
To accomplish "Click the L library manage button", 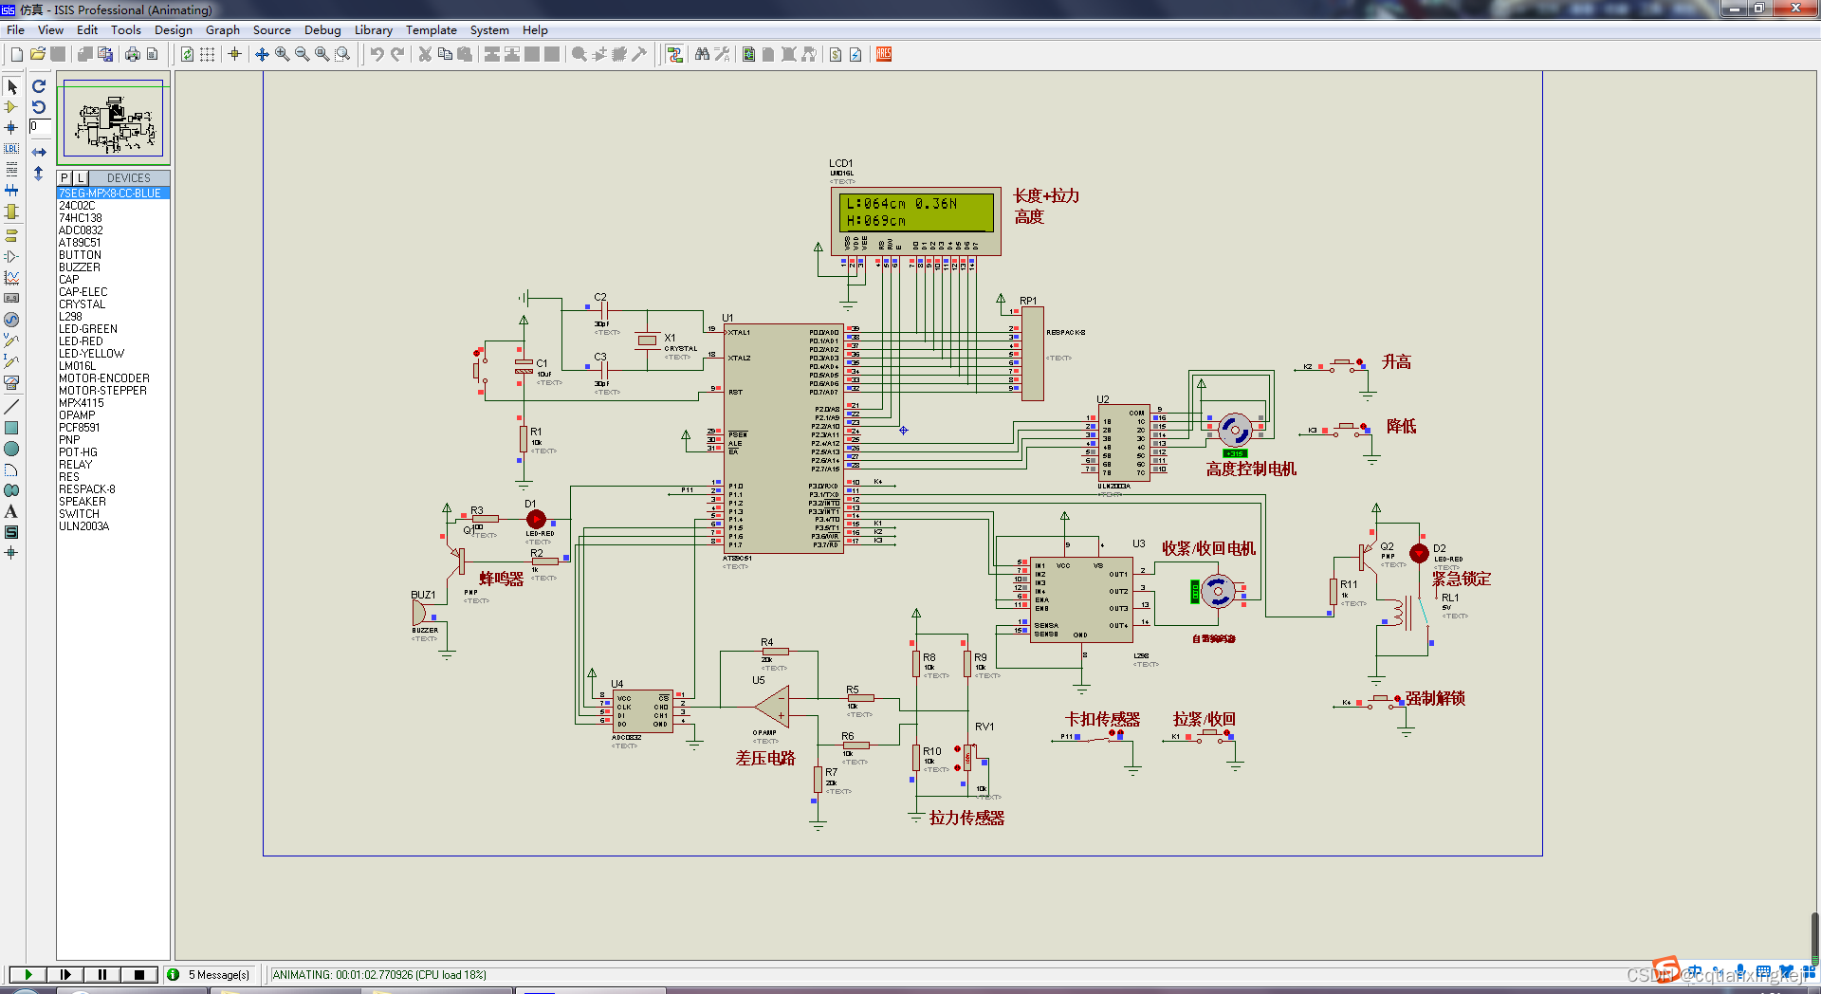I will pyautogui.click(x=81, y=177).
